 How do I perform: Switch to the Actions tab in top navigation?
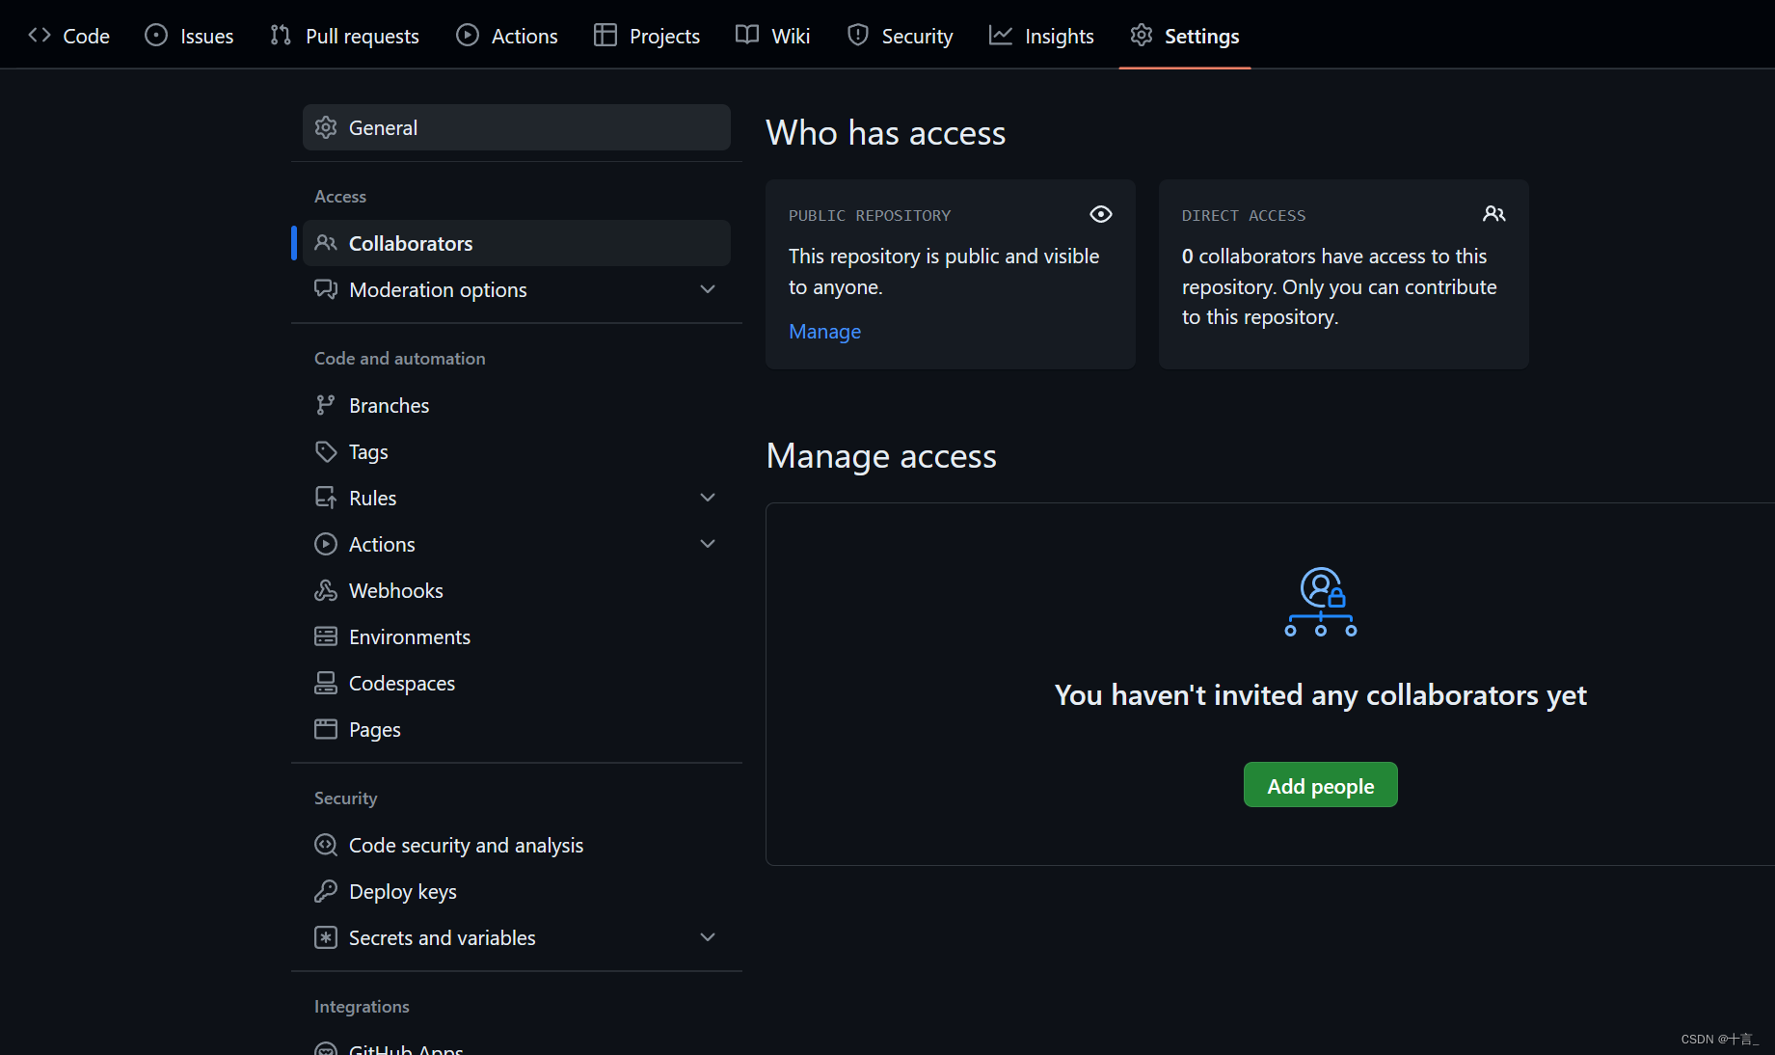[x=507, y=36]
